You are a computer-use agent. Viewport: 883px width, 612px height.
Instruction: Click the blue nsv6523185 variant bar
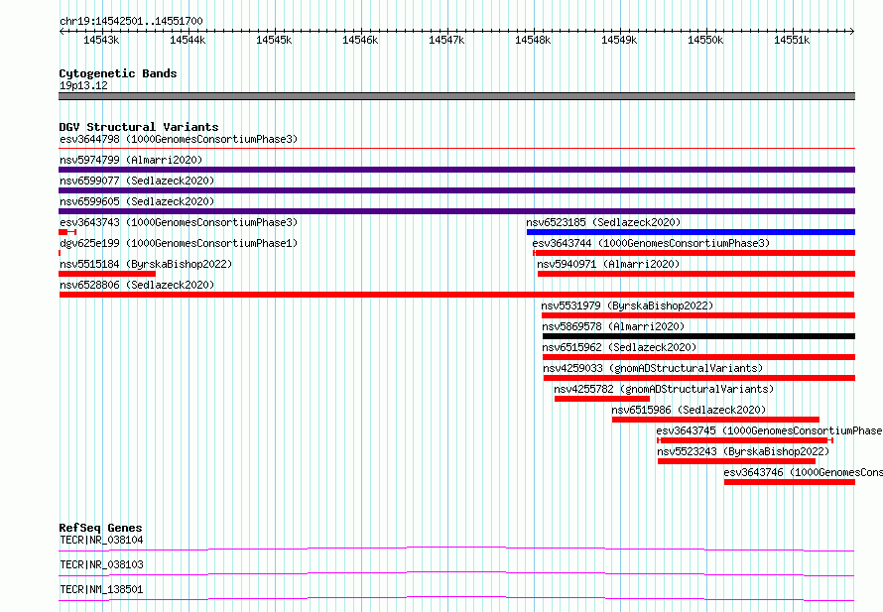[x=691, y=232]
